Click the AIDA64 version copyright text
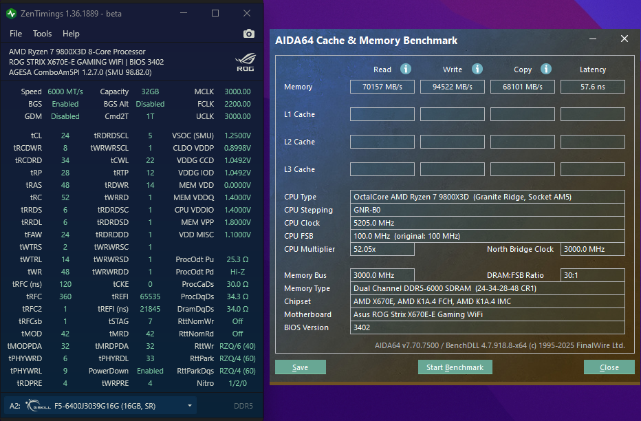641x421 pixels. tap(499, 345)
